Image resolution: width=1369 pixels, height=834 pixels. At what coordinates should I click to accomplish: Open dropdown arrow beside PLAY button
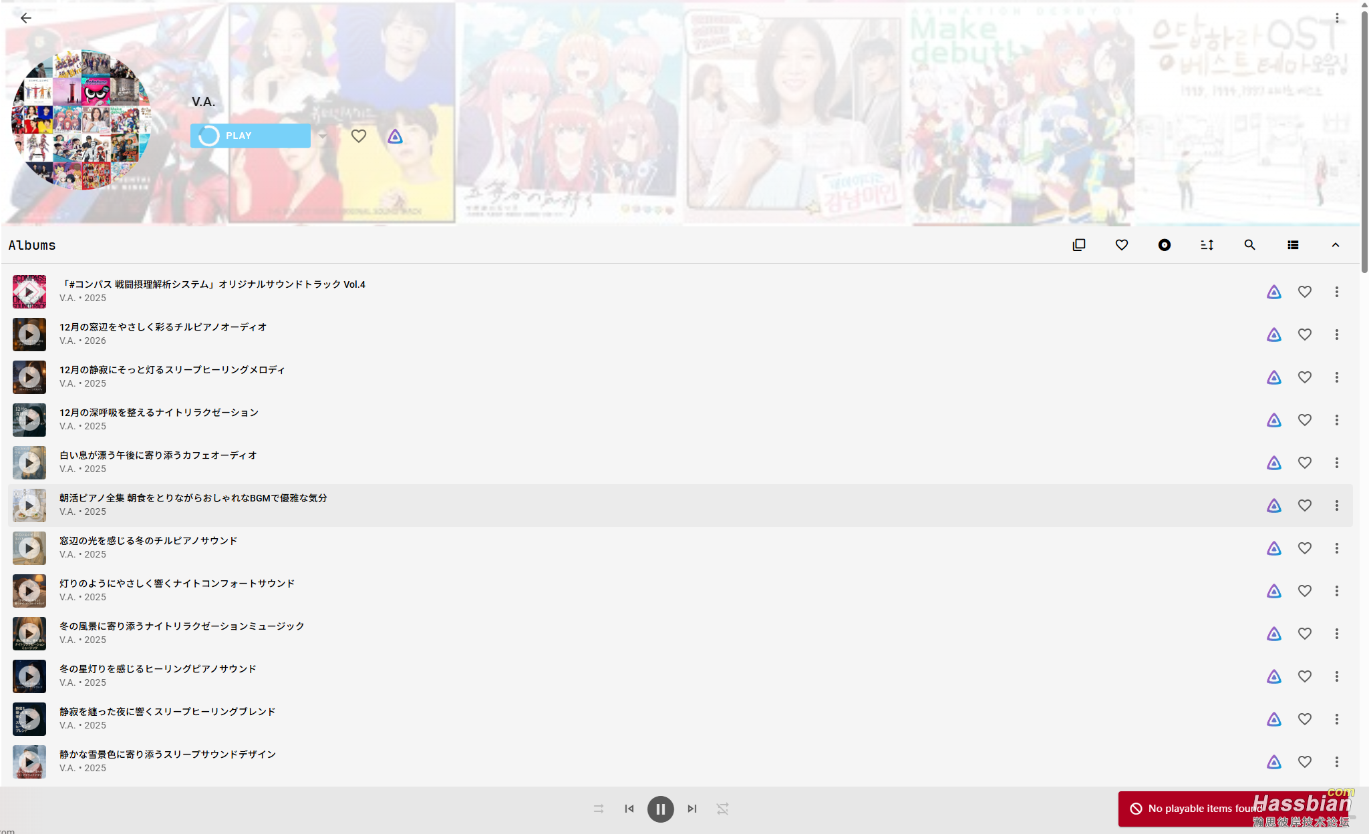323,136
